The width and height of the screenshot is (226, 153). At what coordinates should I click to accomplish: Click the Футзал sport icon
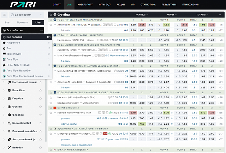tap(10, 107)
